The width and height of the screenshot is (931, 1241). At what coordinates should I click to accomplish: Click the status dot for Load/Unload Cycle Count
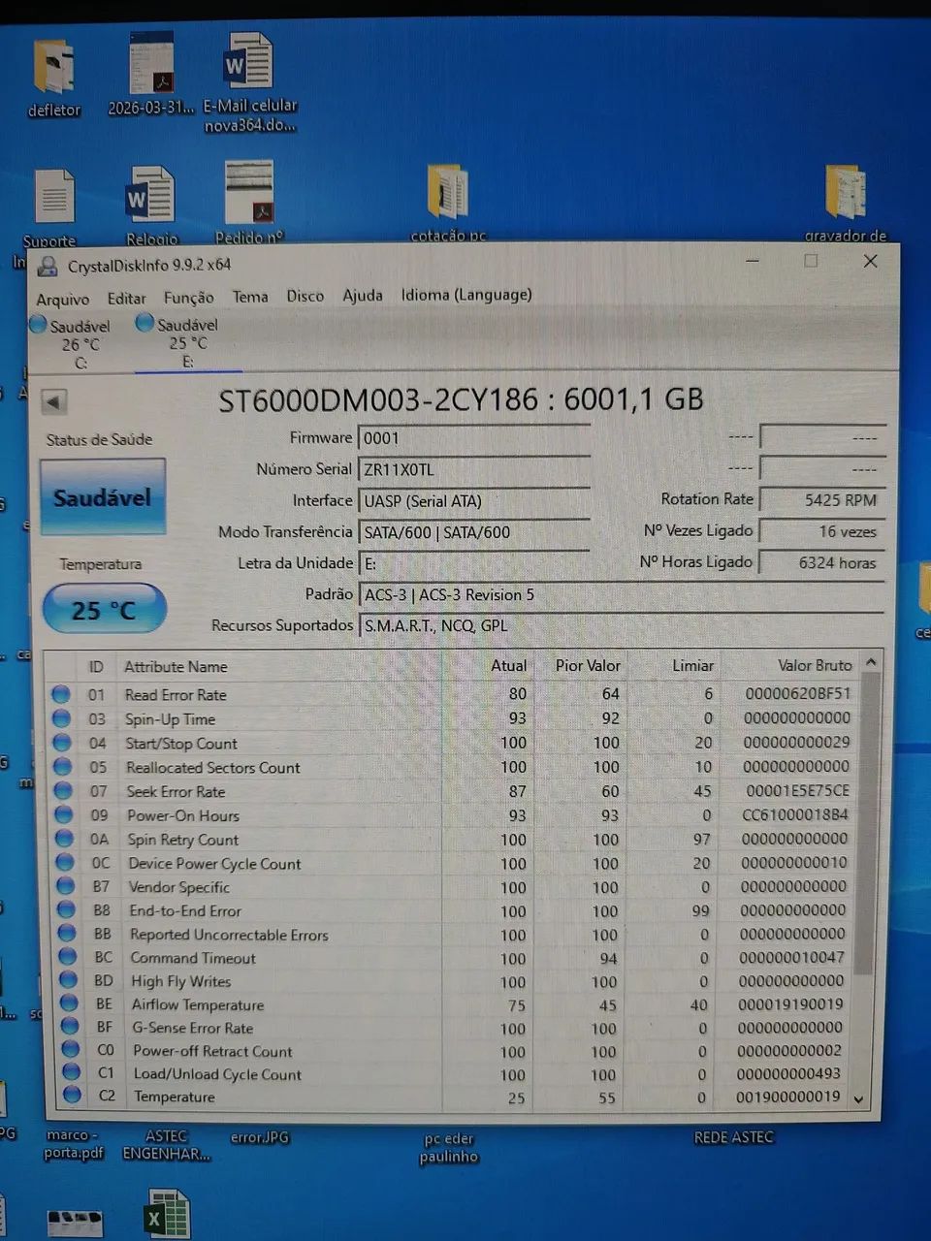(x=71, y=1072)
